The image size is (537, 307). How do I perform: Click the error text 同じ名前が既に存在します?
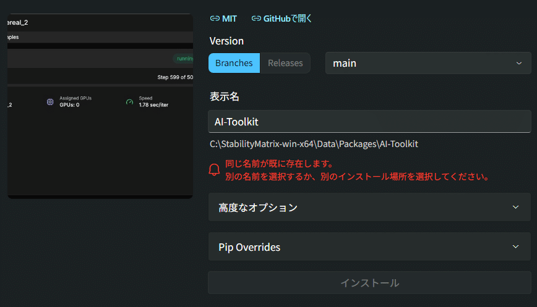[279, 164]
